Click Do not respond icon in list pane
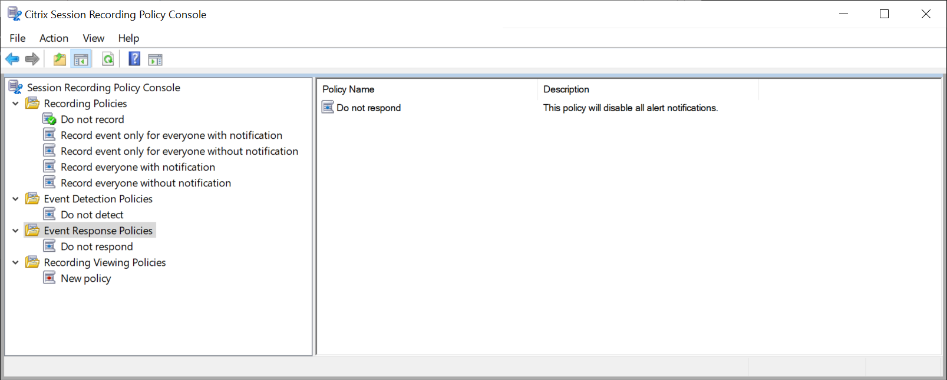 pyautogui.click(x=328, y=107)
